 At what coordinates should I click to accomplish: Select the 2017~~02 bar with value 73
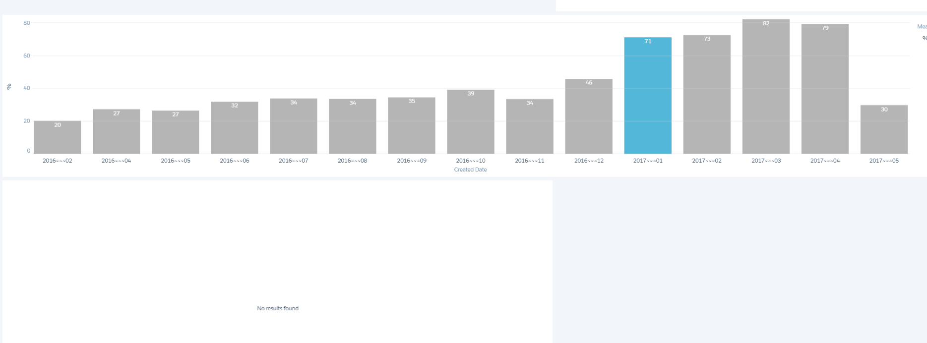(x=707, y=95)
